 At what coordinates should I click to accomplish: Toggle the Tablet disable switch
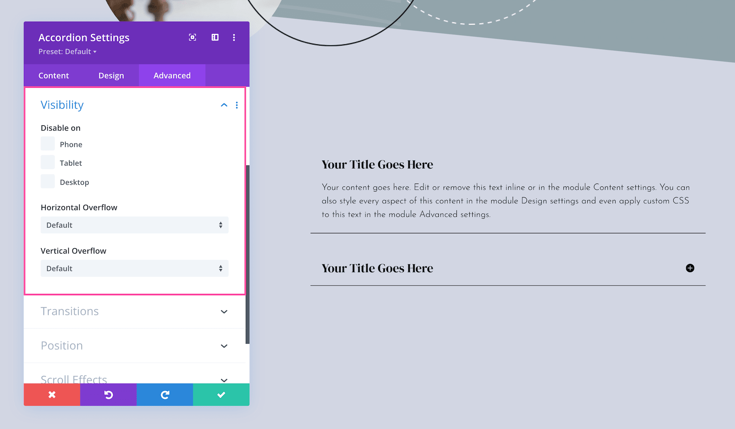[48, 163]
